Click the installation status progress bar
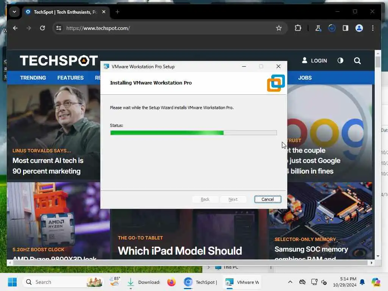 point(194,133)
